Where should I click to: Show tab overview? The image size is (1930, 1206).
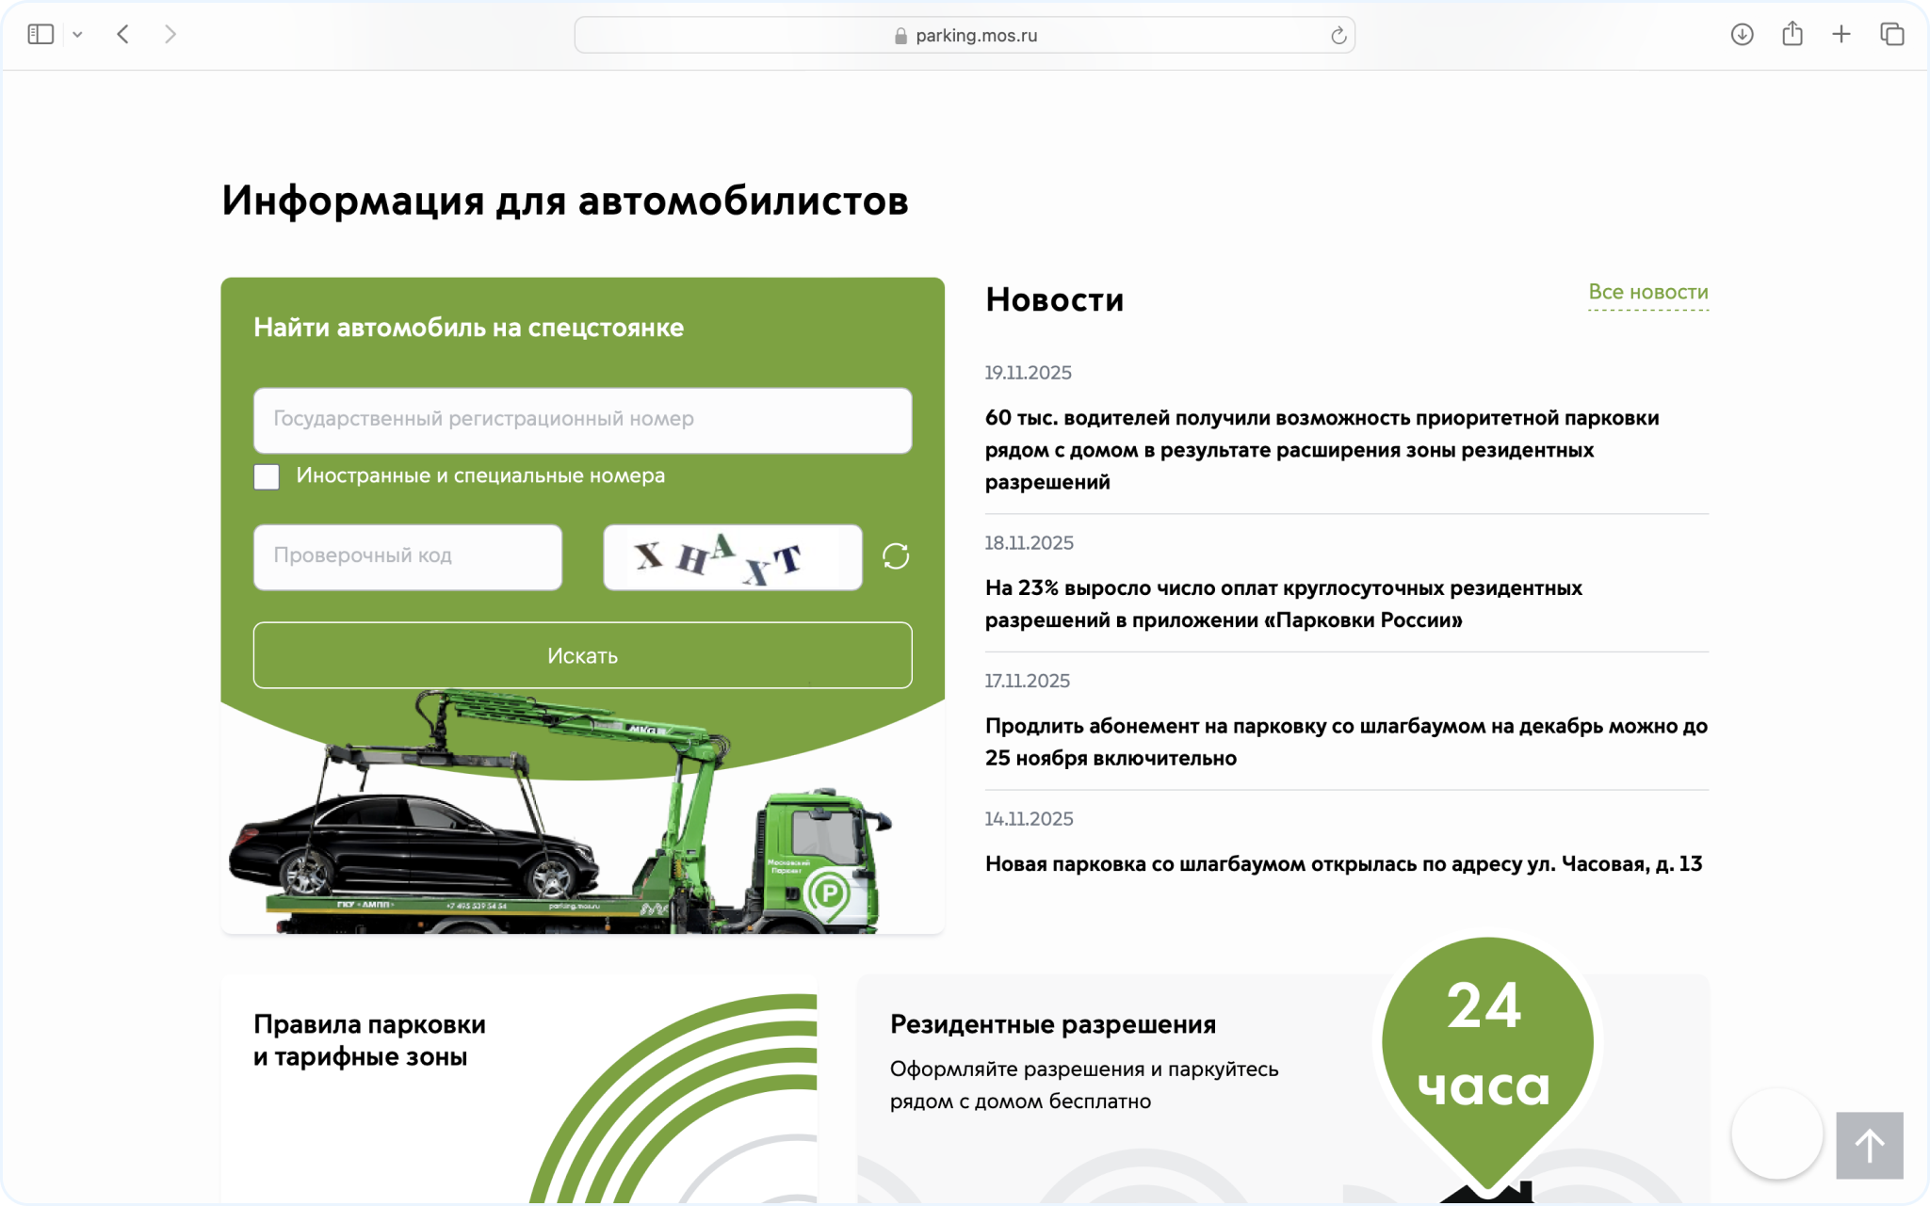(1891, 35)
